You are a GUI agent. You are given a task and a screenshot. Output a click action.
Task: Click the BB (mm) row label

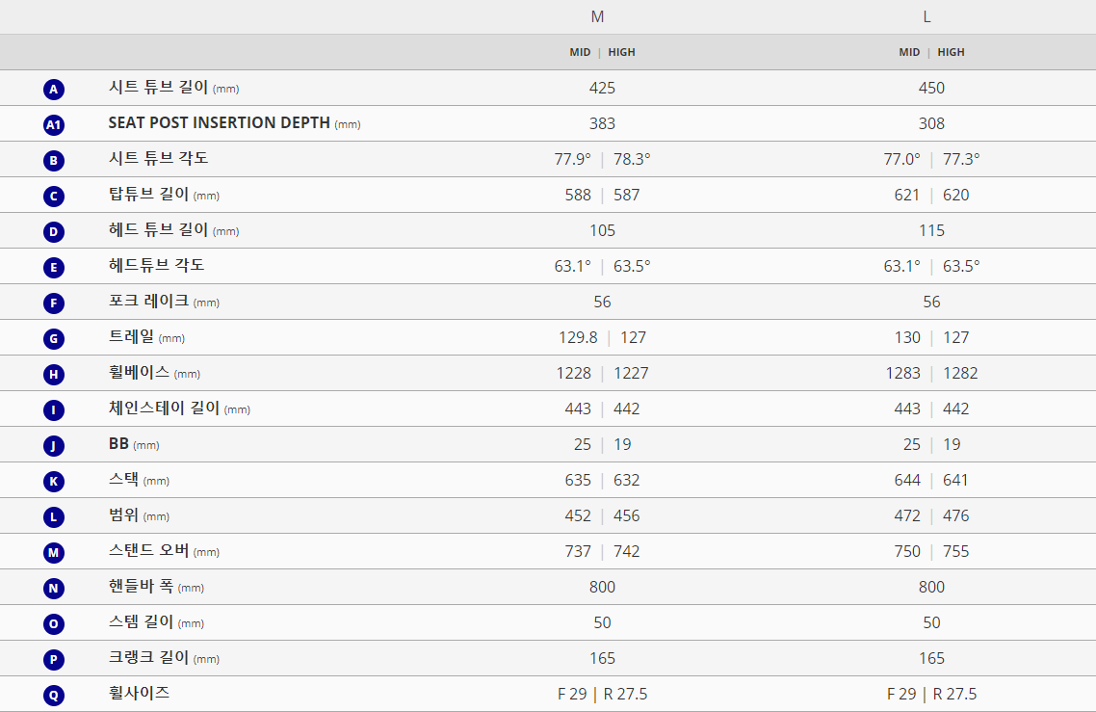tap(134, 444)
